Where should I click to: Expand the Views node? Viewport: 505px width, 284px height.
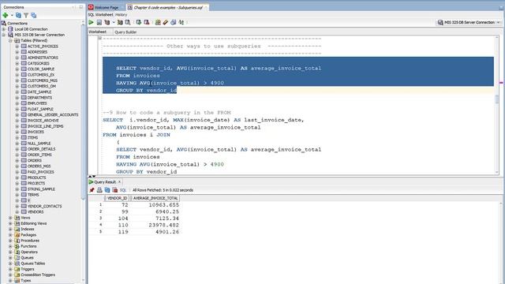pos(10,218)
